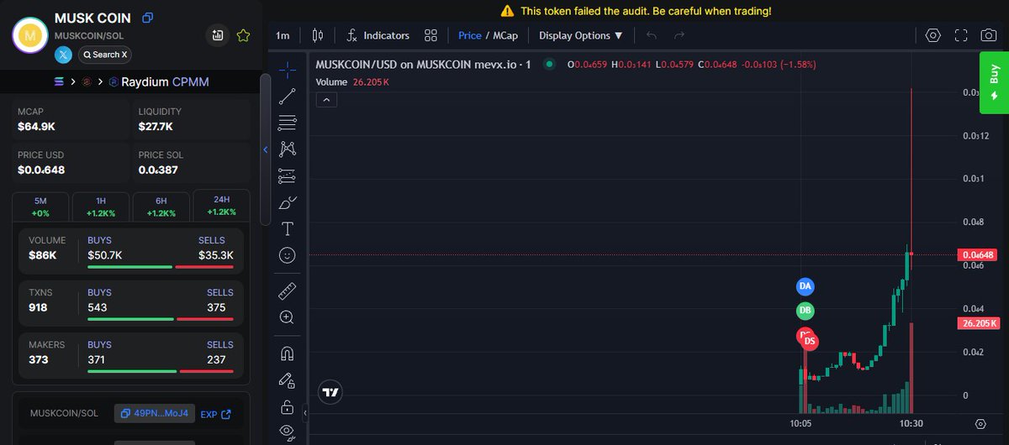Click the Solana chain icon

click(x=59, y=81)
